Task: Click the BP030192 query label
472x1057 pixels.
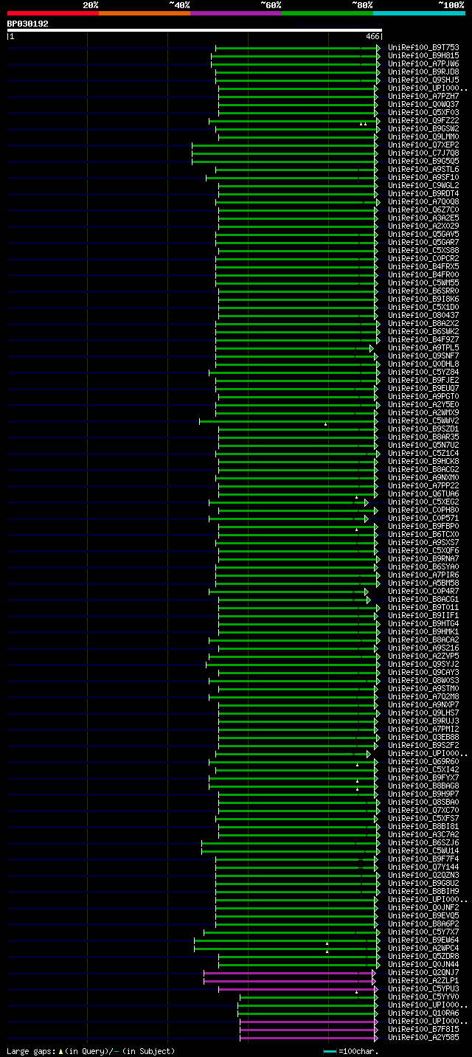Action: (28, 24)
